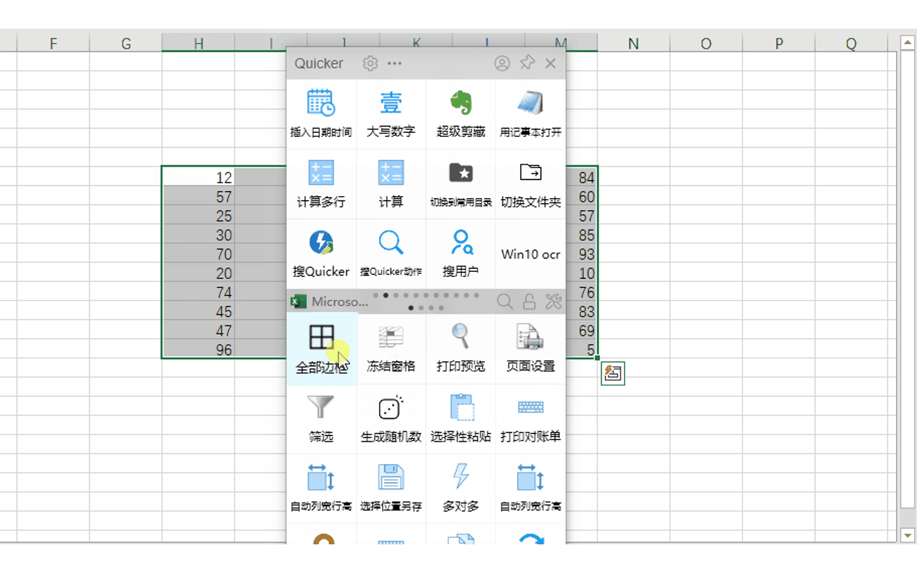Image resolution: width=917 pixels, height=573 pixels.
Task: Pin the Quicker panel
Action: (527, 63)
